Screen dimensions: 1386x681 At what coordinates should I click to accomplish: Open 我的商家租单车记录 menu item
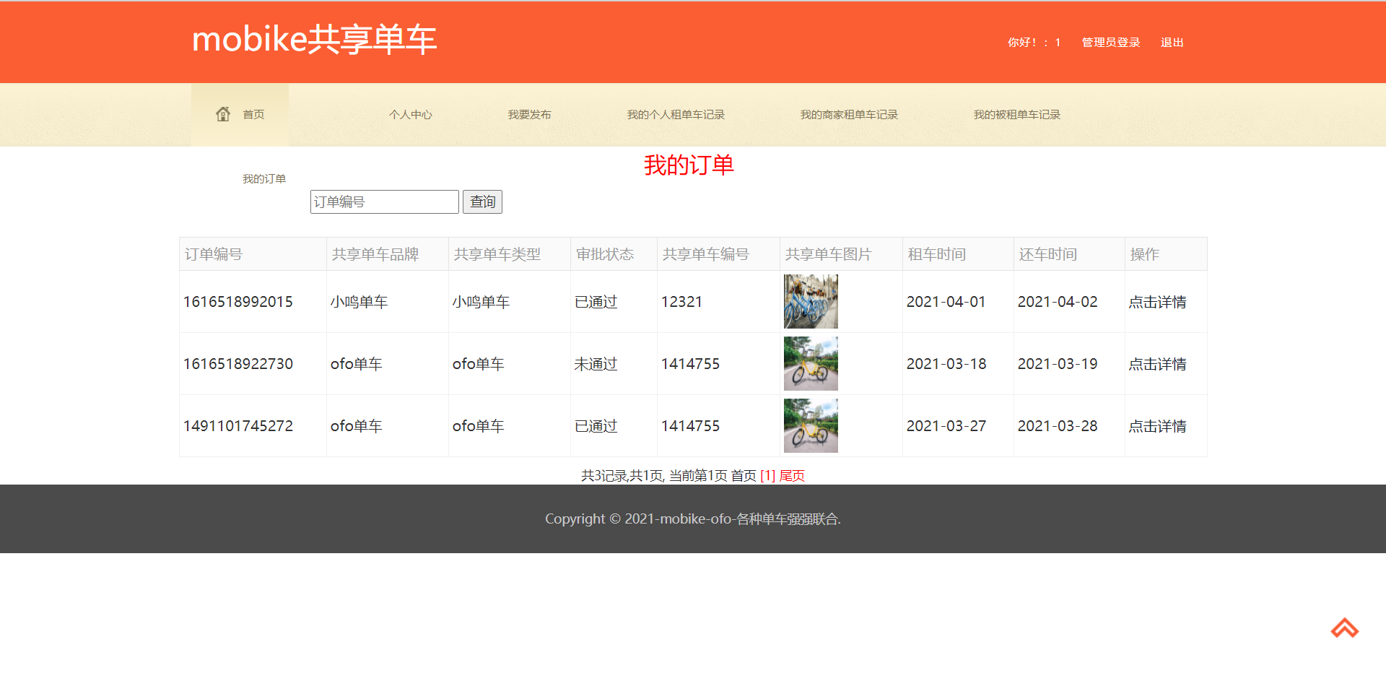(x=849, y=115)
